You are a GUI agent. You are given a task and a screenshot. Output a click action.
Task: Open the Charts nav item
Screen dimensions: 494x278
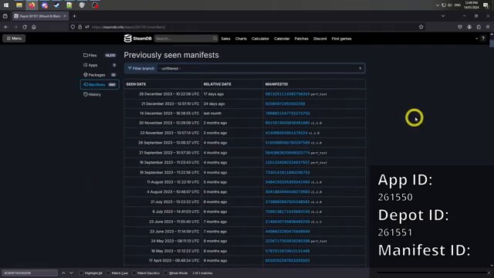coord(241,39)
